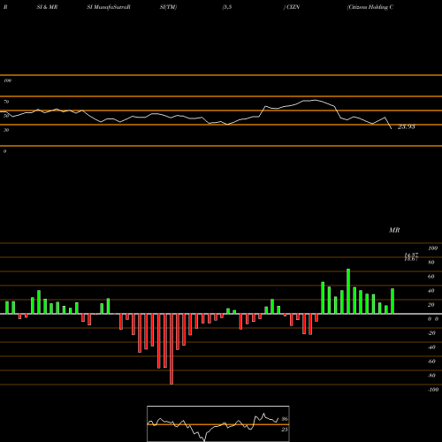Click the RSI mini chart thumbnail at bottom

click(x=218, y=423)
